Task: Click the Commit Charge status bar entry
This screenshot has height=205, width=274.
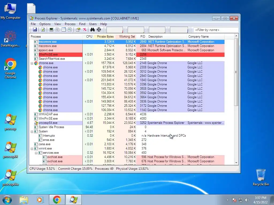Action: click(75, 169)
